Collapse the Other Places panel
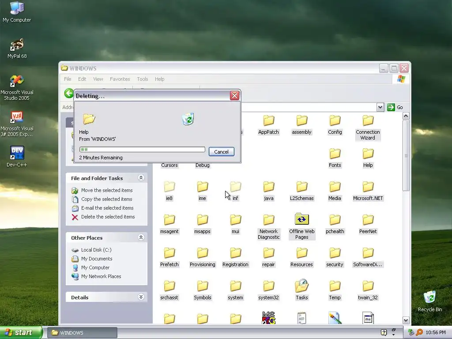Screen dimensions: 452x339 tap(141, 237)
